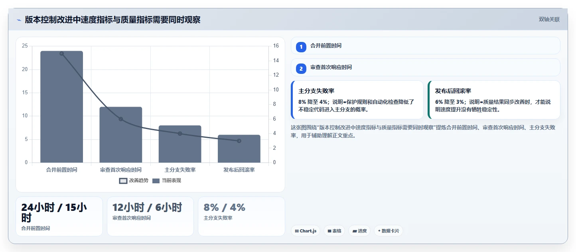Open the 进度 chip
Viewport: 576px width, 252px height.
pyautogui.click(x=359, y=231)
